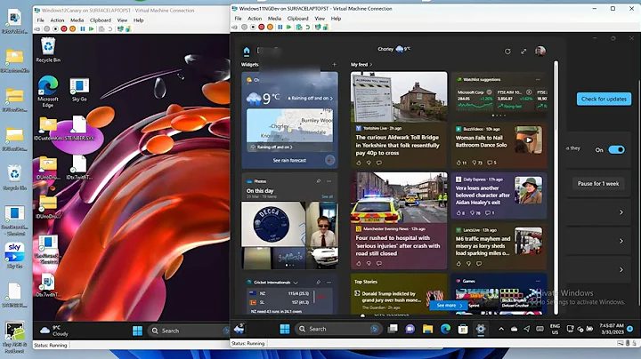Click See more button in feed
This screenshot has height=359, width=641.
point(449,305)
